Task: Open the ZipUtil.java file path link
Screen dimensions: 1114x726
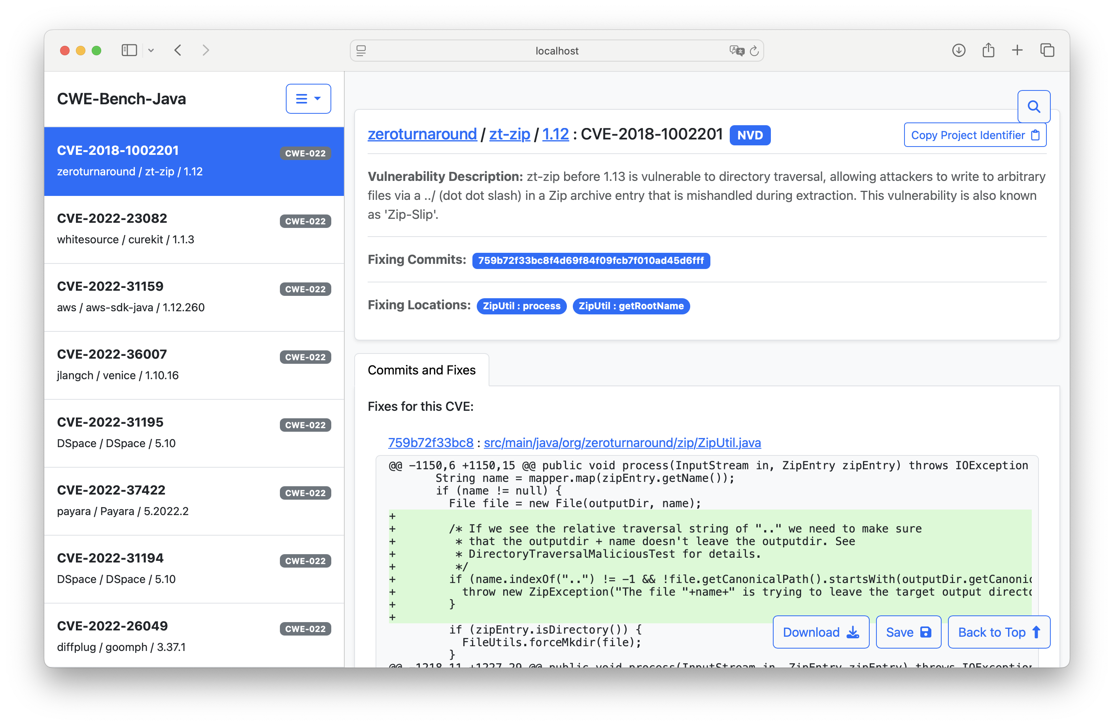Action: (x=622, y=442)
